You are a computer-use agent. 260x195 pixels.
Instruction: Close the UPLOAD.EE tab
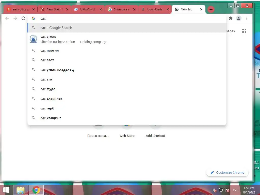pyautogui.click(x=101, y=9)
